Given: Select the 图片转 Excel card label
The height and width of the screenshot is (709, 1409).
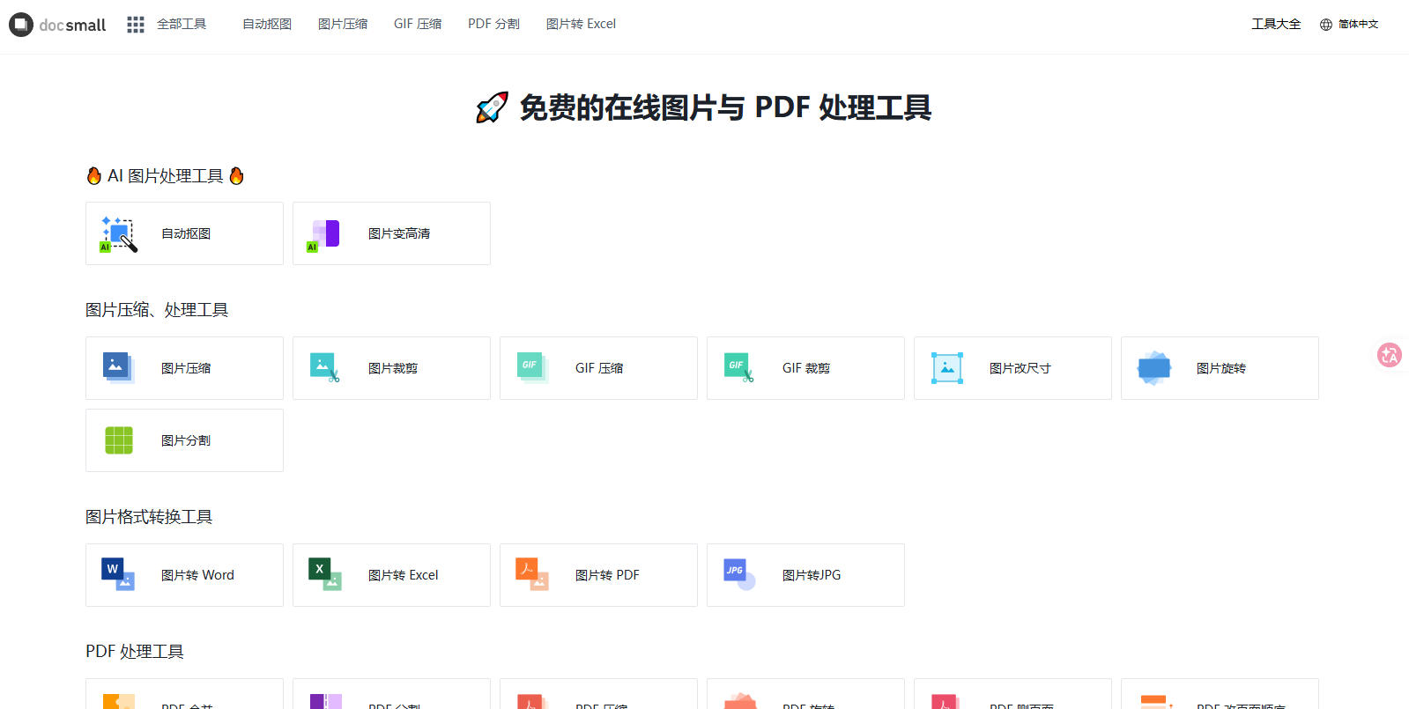Looking at the screenshot, I should pos(403,575).
